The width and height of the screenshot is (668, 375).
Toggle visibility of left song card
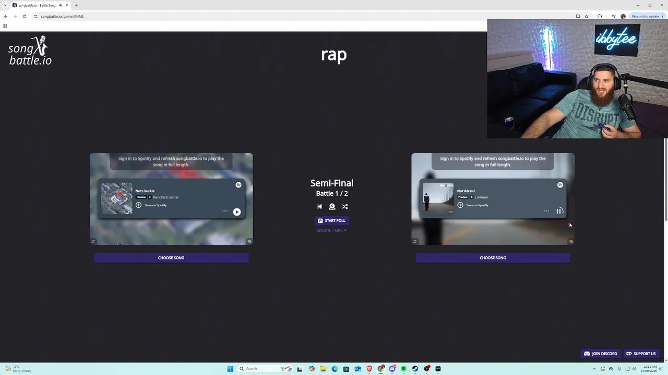(249, 241)
